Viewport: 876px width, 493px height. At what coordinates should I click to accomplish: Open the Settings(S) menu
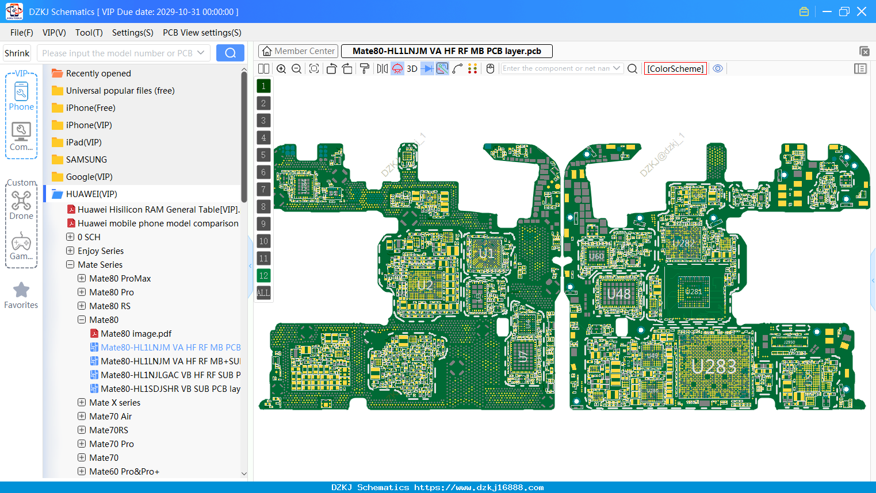[x=133, y=33]
